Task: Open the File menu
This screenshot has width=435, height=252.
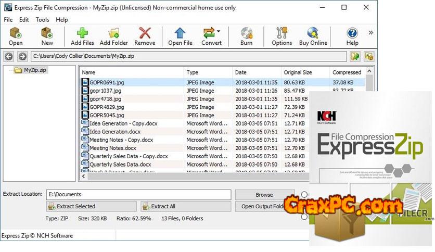Action: pyautogui.click(x=8, y=20)
